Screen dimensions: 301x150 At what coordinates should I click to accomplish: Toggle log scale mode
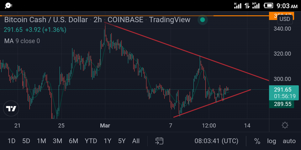tap(272, 141)
